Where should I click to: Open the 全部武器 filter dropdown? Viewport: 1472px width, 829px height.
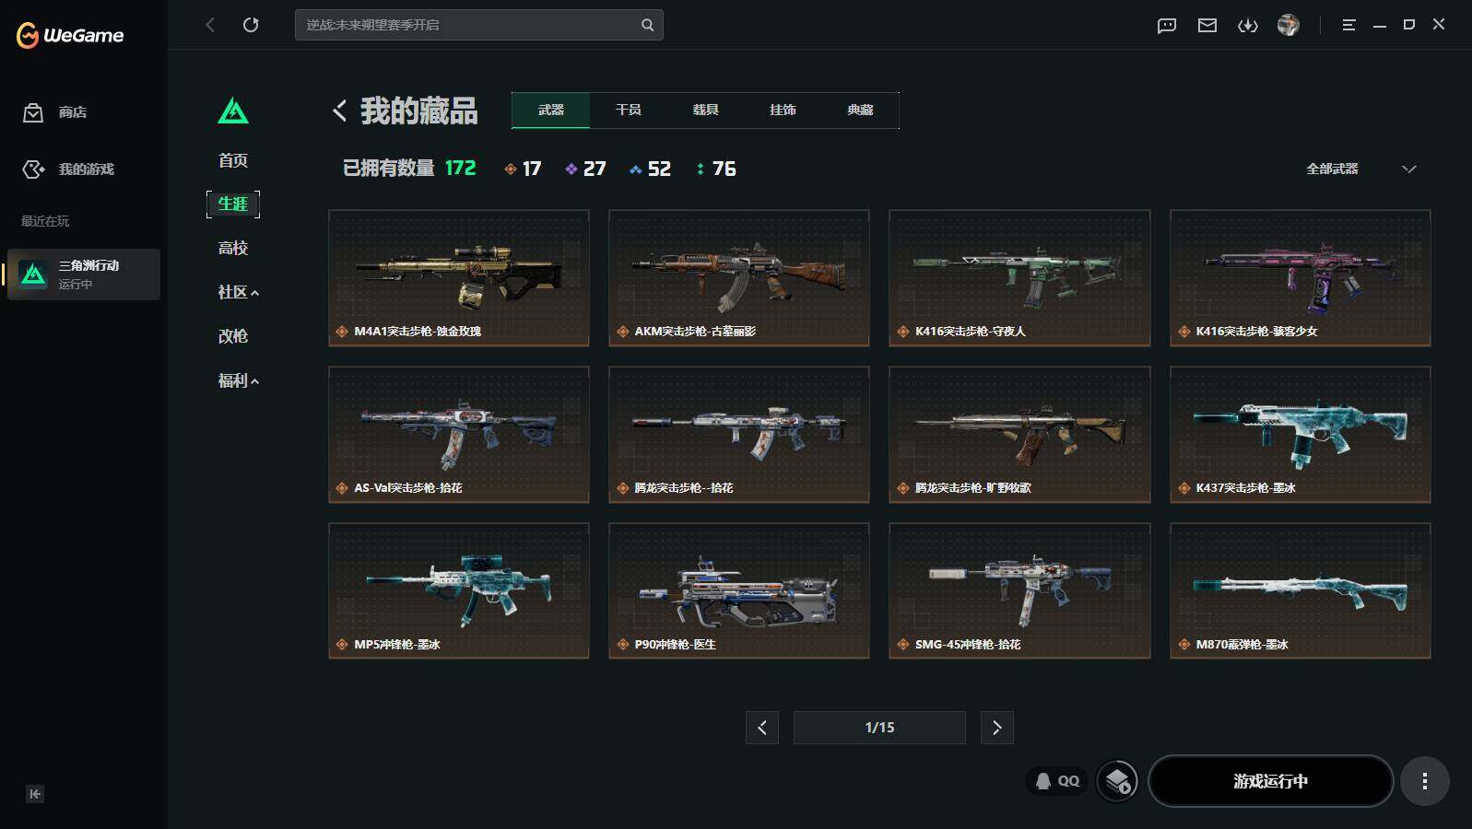pyautogui.click(x=1360, y=169)
